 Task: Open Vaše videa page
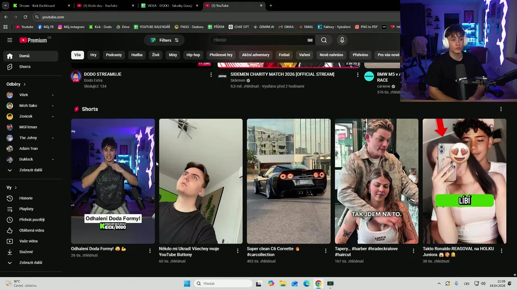coord(31,241)
